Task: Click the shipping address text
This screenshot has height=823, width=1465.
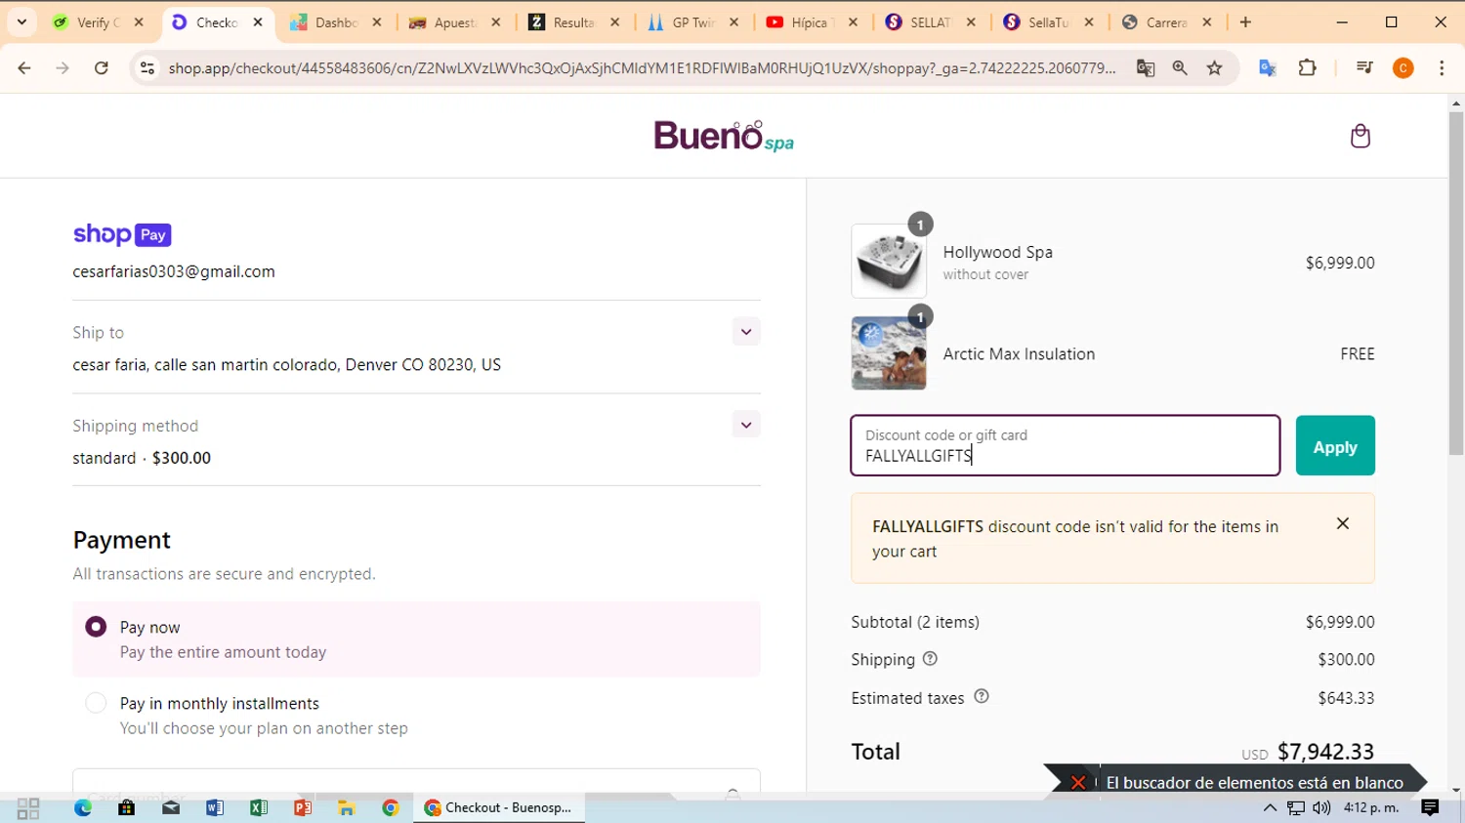Action: (286, 364)
